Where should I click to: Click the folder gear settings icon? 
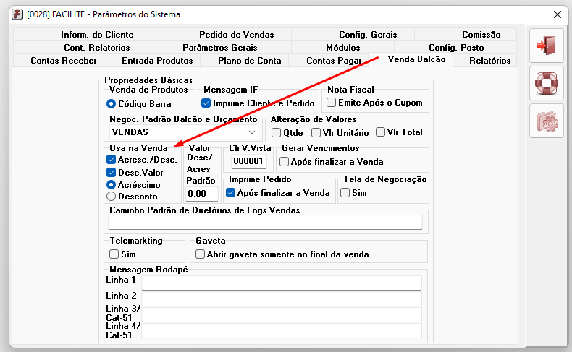[x=546, y=121]
